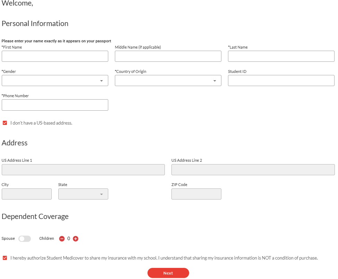Click the Next button
This screenshot has width=338, height=279.
coord(168,273)
